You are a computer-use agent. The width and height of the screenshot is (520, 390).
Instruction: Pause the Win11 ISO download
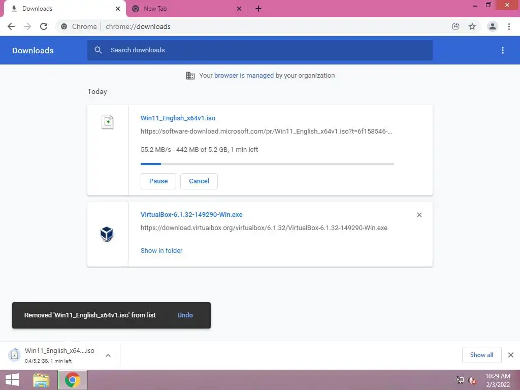pyautogui.click(x=158, y=181)
